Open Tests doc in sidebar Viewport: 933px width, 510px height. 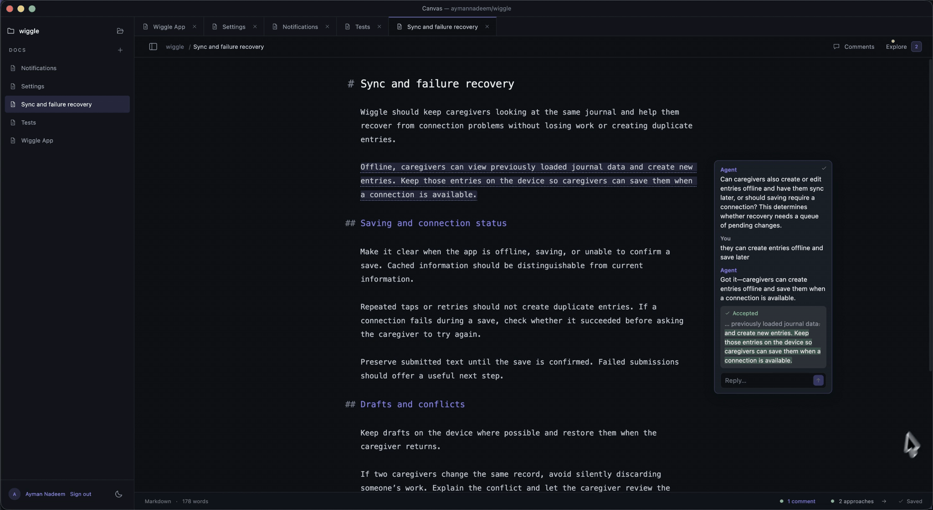[x=67, y=122]
